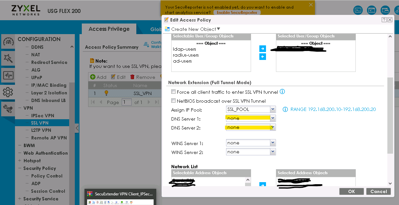399x205 pixels.
Task: Click the SSL_VPN status light bulb icon
Action: 106,93
